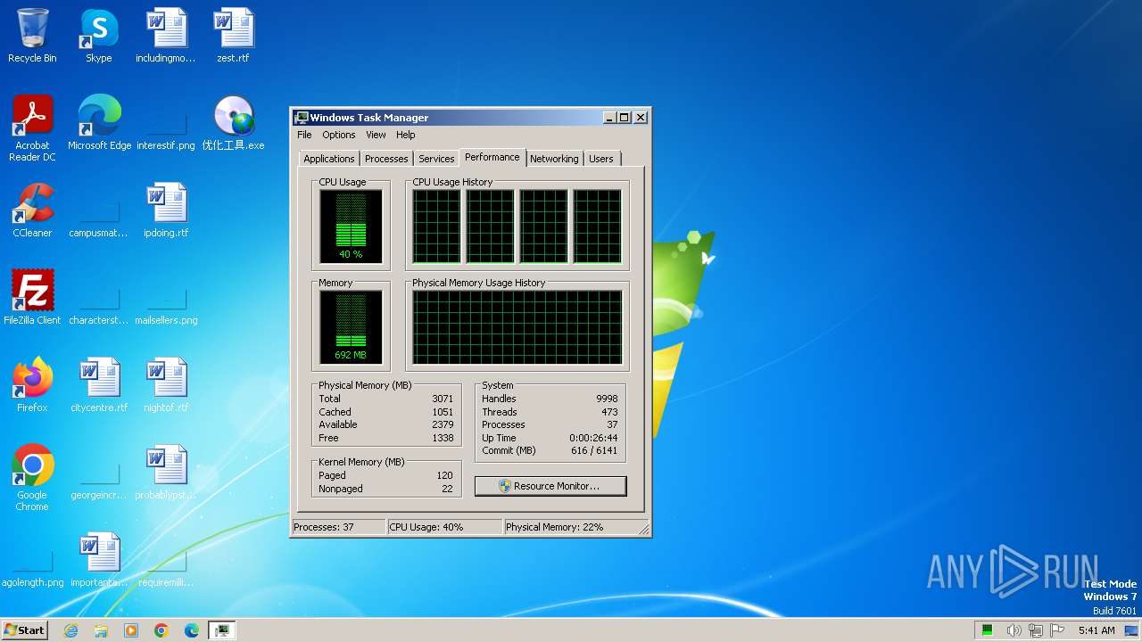Image resolution: width=1142 pixels, height=642 pixels.
Task: Open the Options menu in Task Manager
Action: pyautogui.click(x=339, y=135)
